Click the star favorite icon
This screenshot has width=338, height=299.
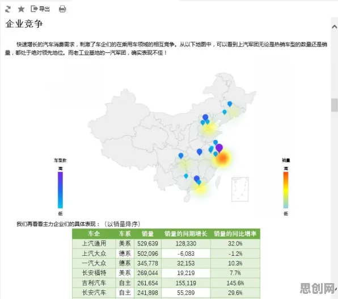(21, 9)
